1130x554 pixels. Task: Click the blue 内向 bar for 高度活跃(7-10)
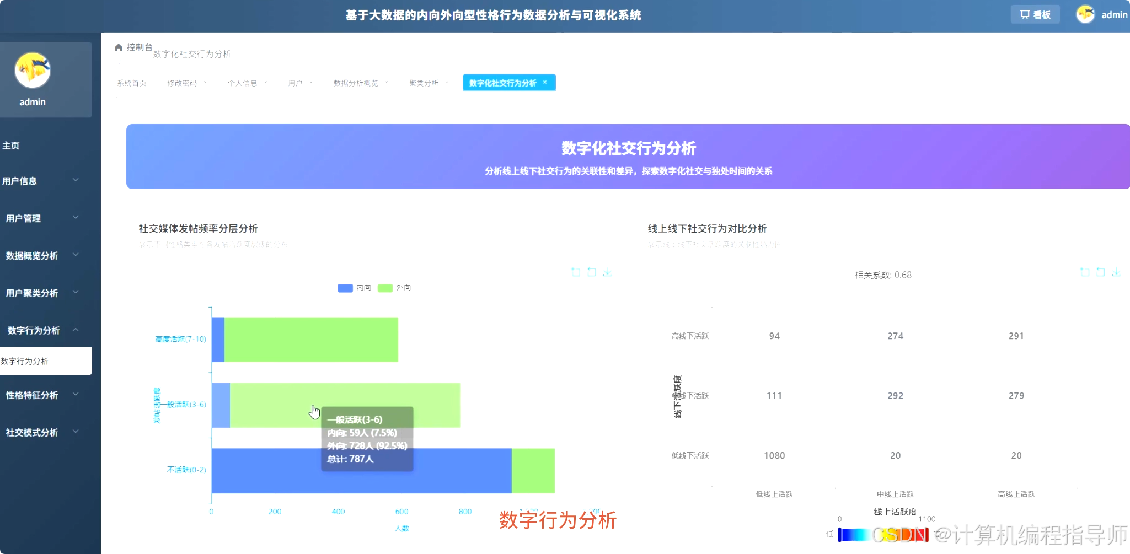click(x=218, y=340)
